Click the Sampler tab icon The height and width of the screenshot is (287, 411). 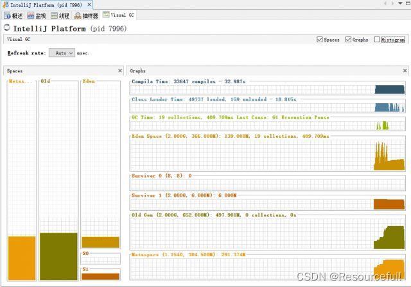click(x=77, y=15)
